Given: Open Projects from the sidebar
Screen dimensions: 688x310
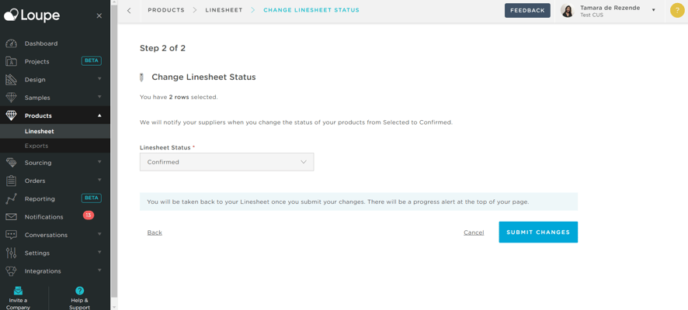Looking at the screenshot, I should tap(36, 62).
